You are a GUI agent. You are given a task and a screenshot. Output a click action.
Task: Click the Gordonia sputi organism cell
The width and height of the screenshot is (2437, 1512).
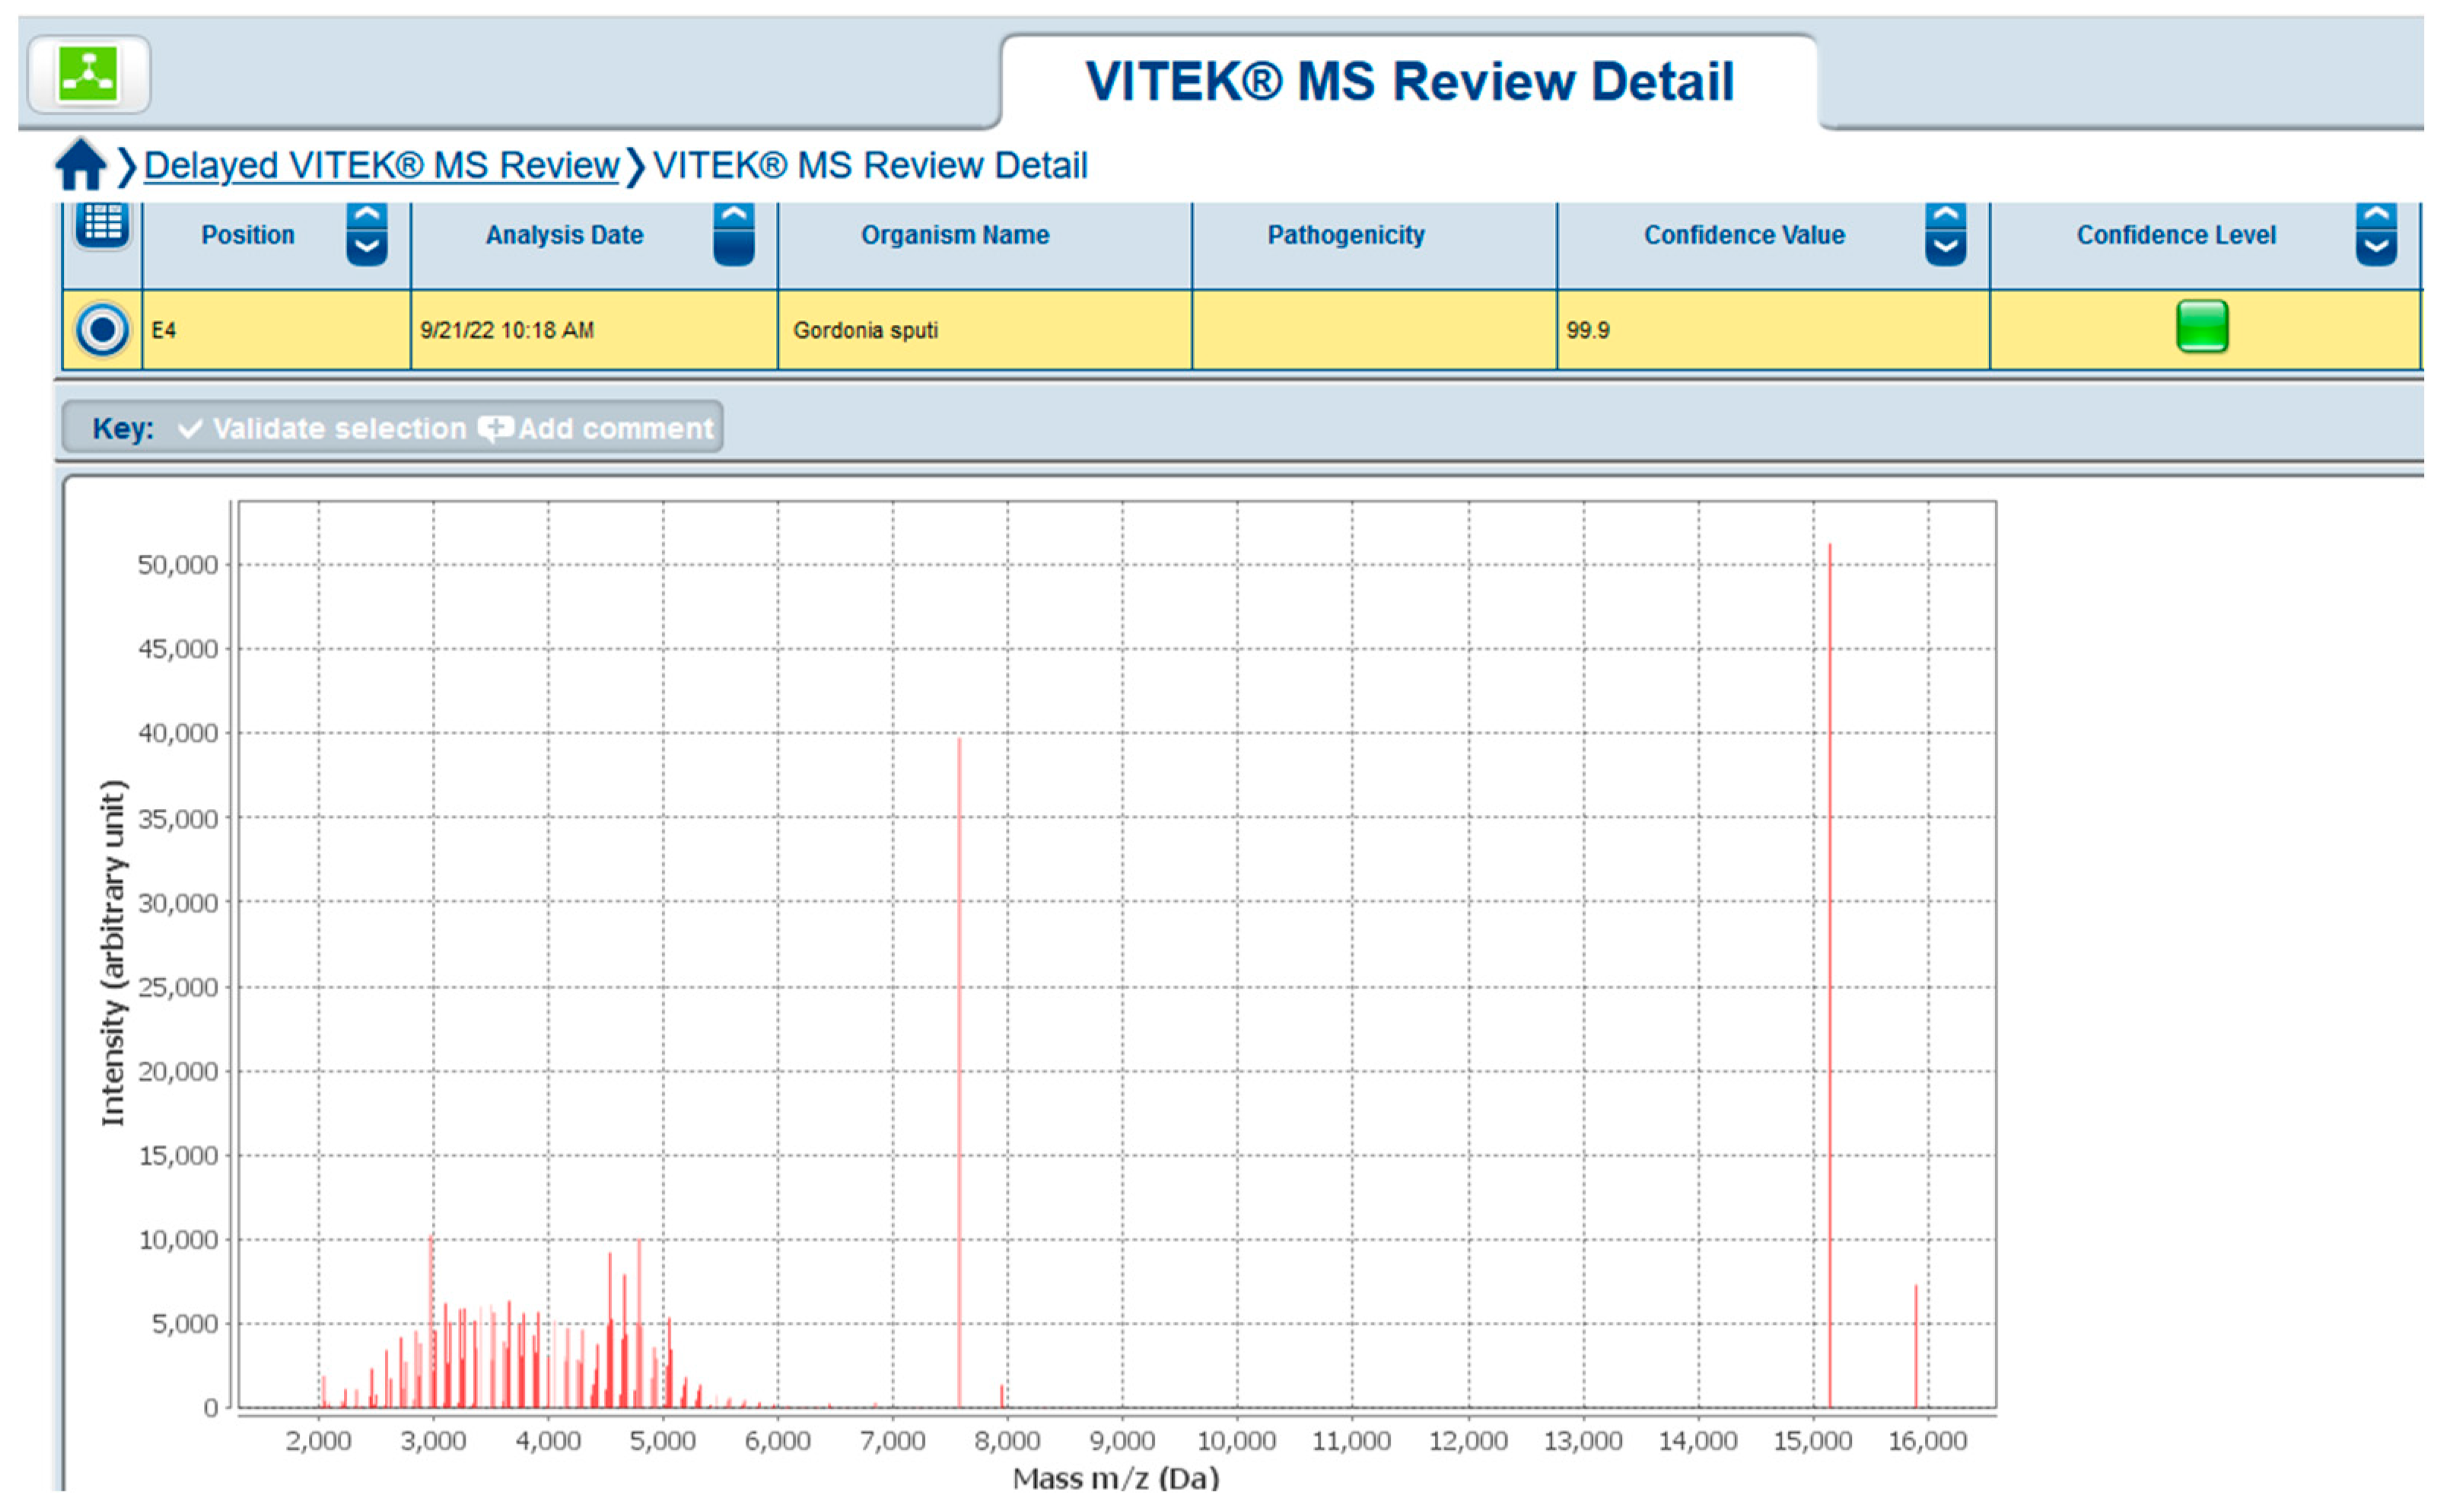click(x=866, y=330)
